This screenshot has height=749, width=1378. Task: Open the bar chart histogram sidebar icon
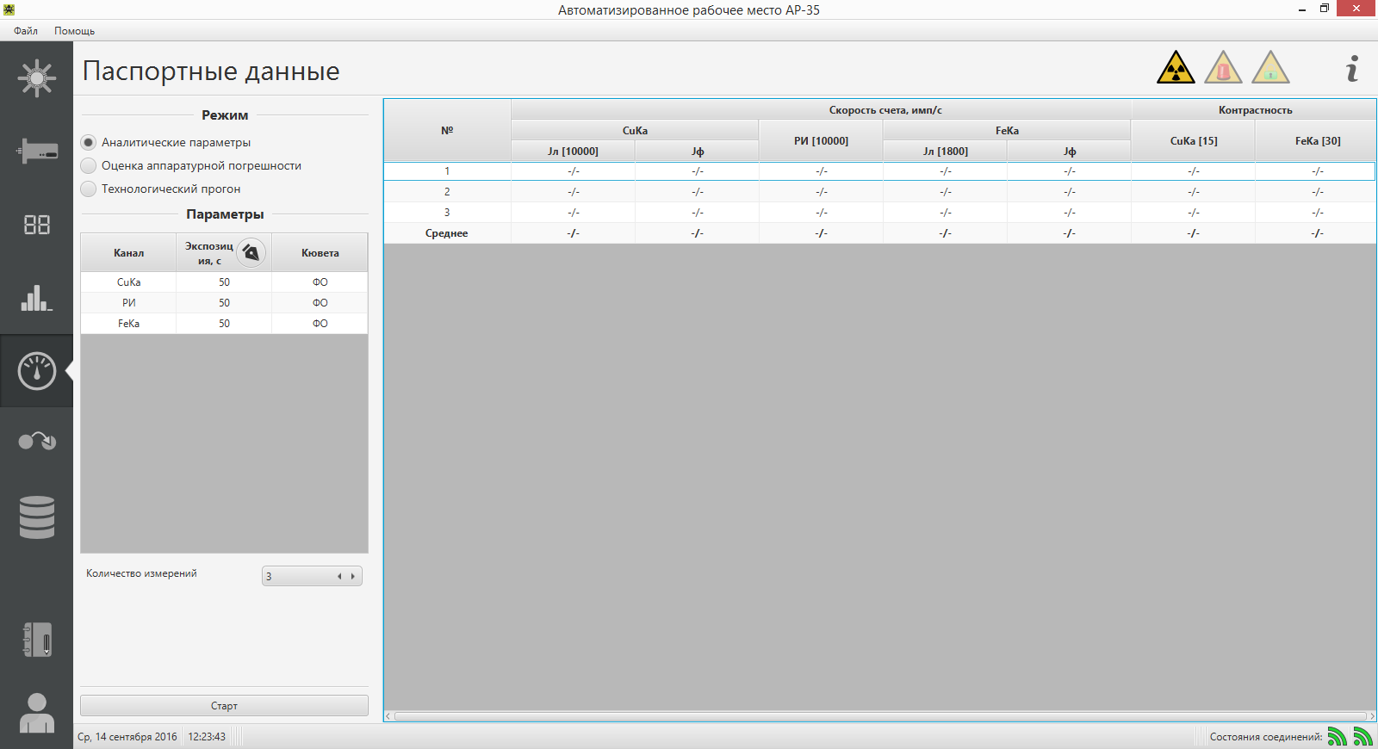(x=36, y=298)
